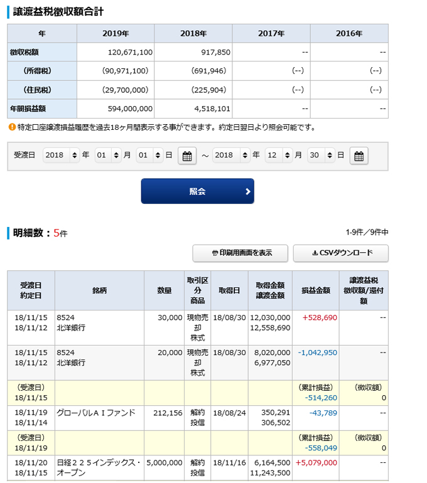Select the loss value -1,042,950
The height and width of the screenshot is (483, 427).
point(318,353)
